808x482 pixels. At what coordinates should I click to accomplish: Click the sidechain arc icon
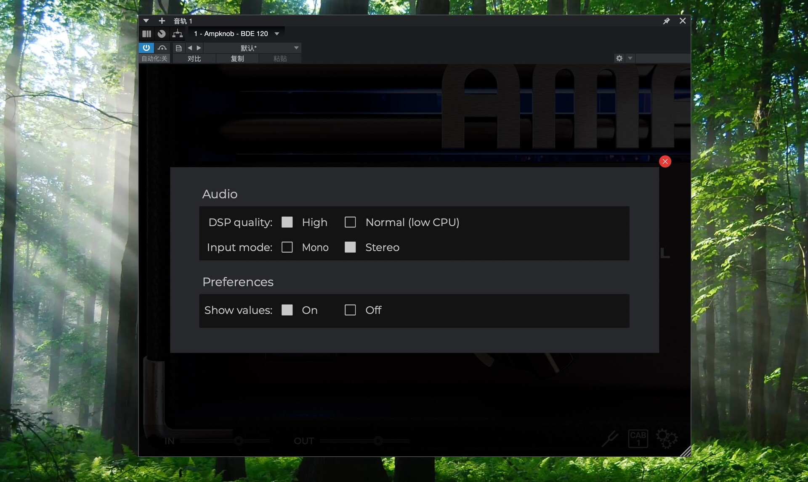point(162,48)
